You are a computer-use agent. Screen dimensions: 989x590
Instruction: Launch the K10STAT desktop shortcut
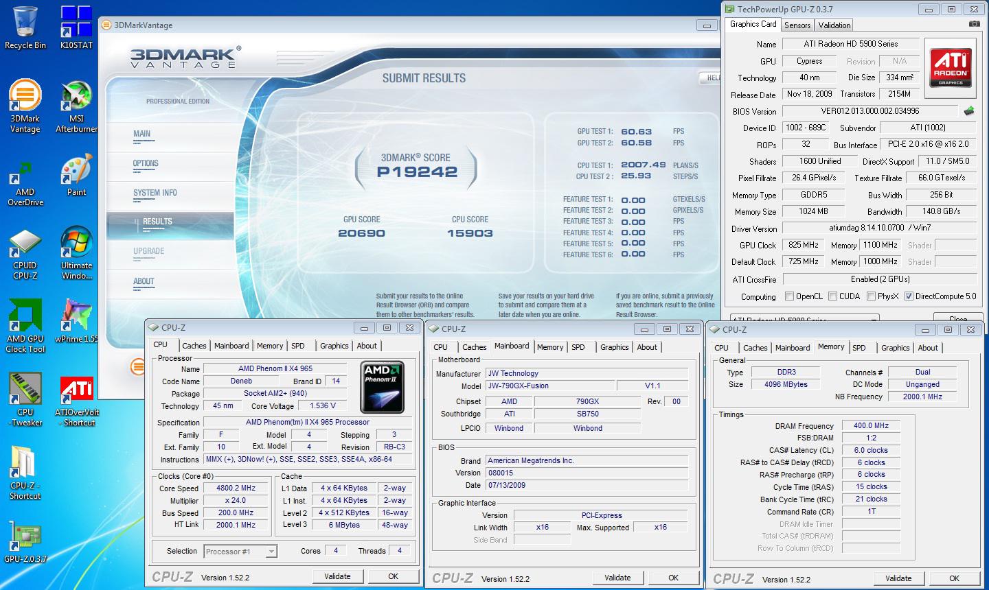pyautogui.click(x=76, y=27)
